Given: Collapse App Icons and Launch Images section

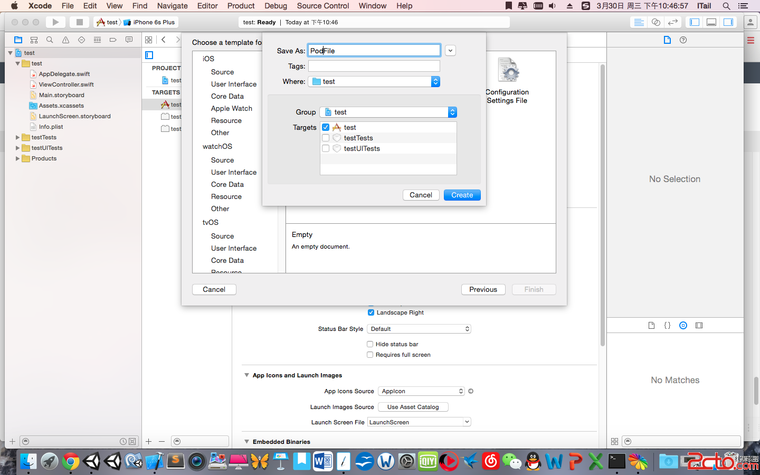Looking at the screenshot, I should point(246,375).
